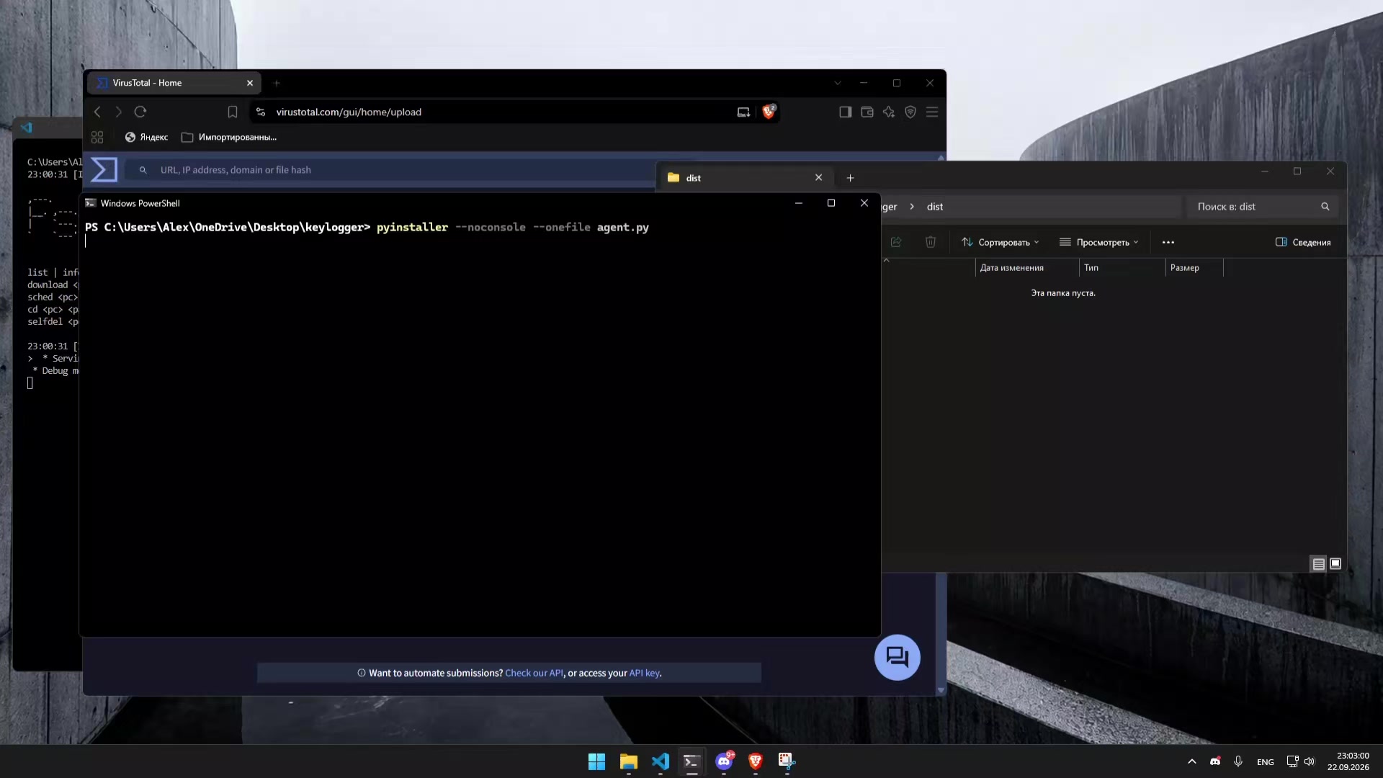Open Visual Studio Code from taskbar

[x=660, y=761]
